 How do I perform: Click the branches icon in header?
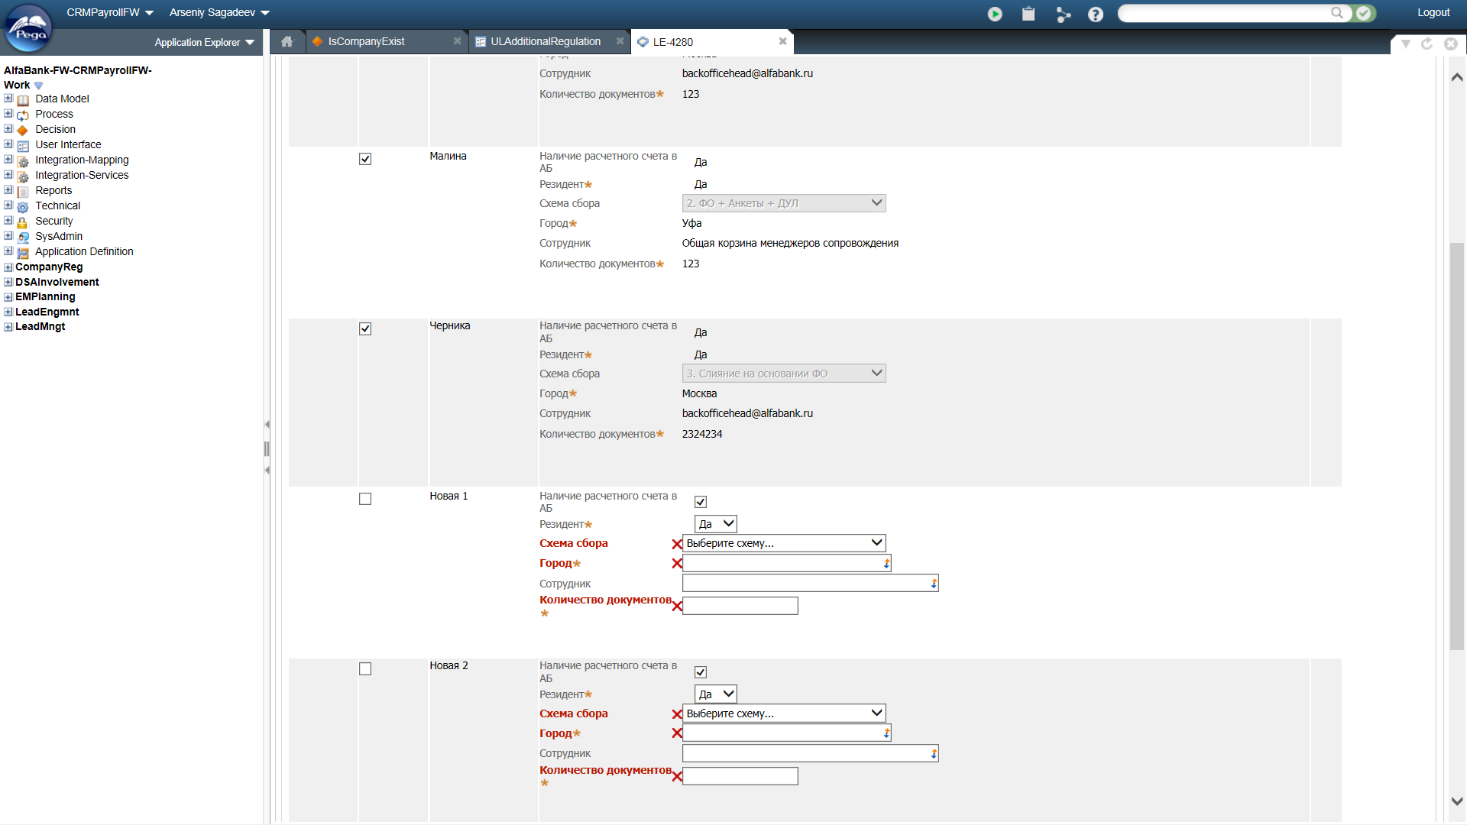1063,14
